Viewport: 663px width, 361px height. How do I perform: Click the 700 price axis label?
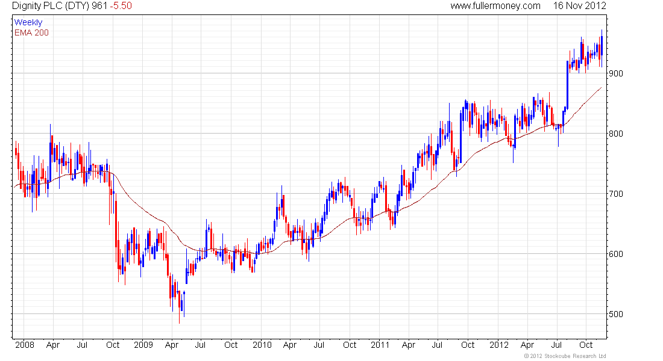615,194
